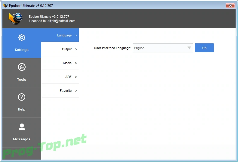Image resolution: width=238 pixels, height=162 pixels.
Task: Open the Help question mark icon
Action: [x=22, y=97]
